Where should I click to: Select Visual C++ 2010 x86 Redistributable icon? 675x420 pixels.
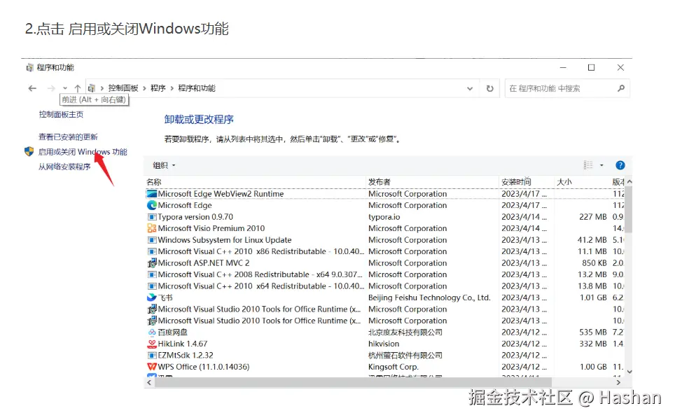[x=151, y=252]
